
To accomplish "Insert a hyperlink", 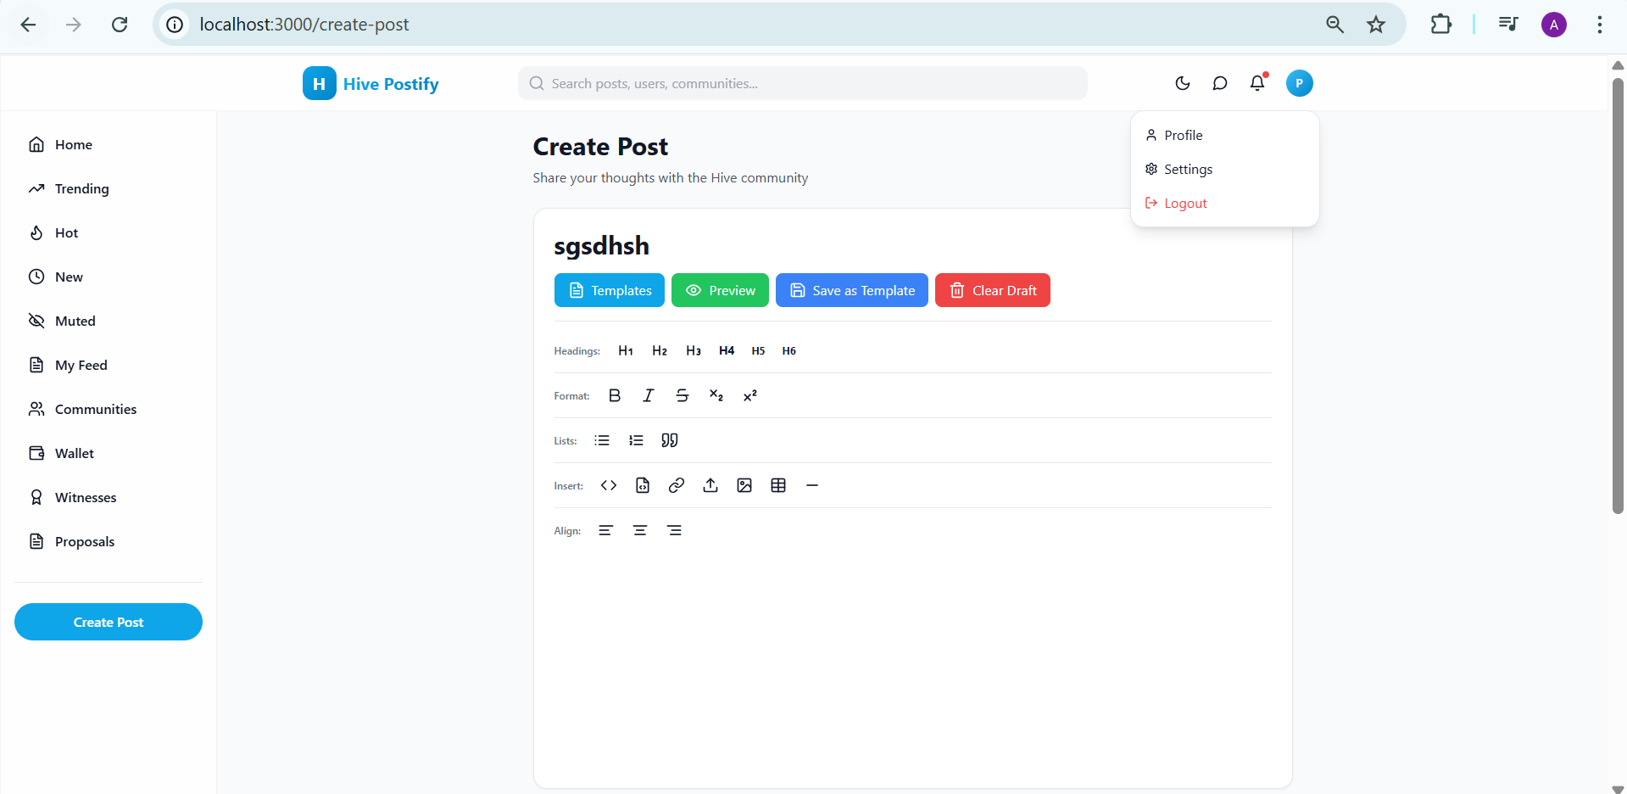I will (677, 485).
